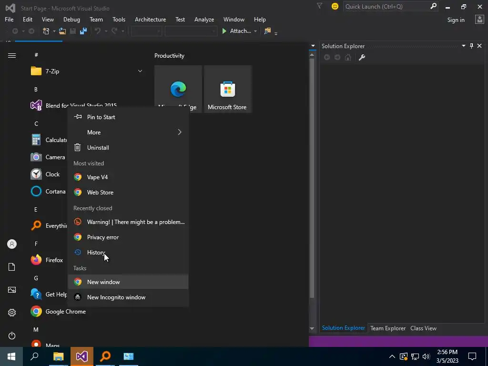Image resolution: width=488 pixels, height=366 pixels.
Task: Reopen the Privacy error page
Action: click(128, 237)
